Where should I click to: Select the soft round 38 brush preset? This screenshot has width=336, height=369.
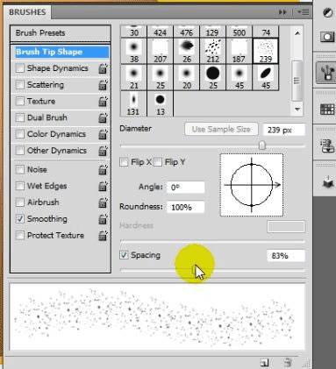[133, 51]
